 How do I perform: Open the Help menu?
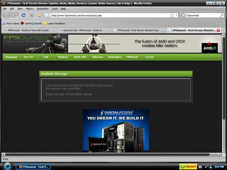(x=63, y=8)
